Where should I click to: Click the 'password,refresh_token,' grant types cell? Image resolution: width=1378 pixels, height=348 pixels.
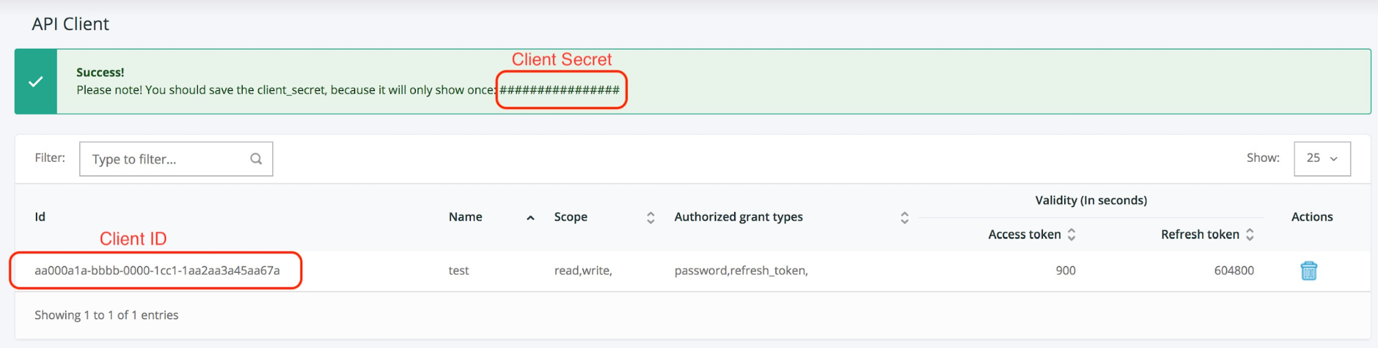740,271
